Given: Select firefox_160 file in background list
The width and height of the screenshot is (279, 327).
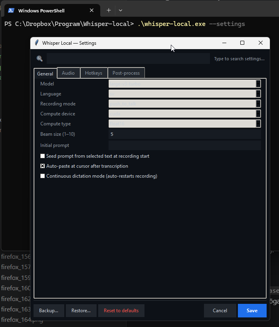Looking at the screenshot, I should 16,288.
